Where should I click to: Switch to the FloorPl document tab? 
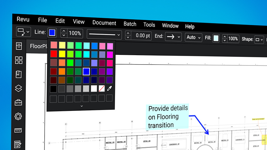(38, 46)
